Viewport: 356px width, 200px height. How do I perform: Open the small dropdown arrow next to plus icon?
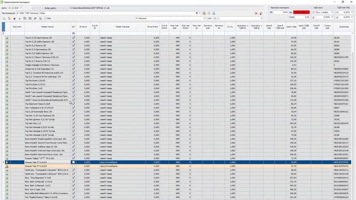click(19, 18)
